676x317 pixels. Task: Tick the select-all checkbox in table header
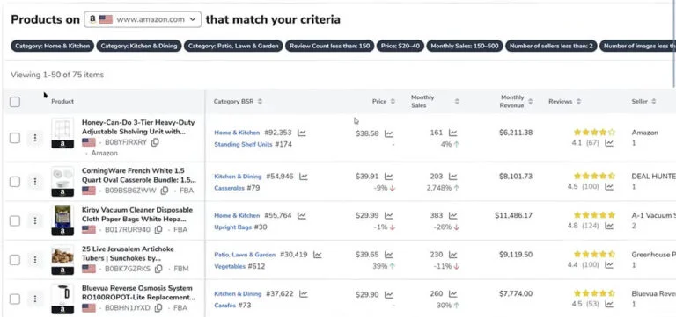[15, 102]
